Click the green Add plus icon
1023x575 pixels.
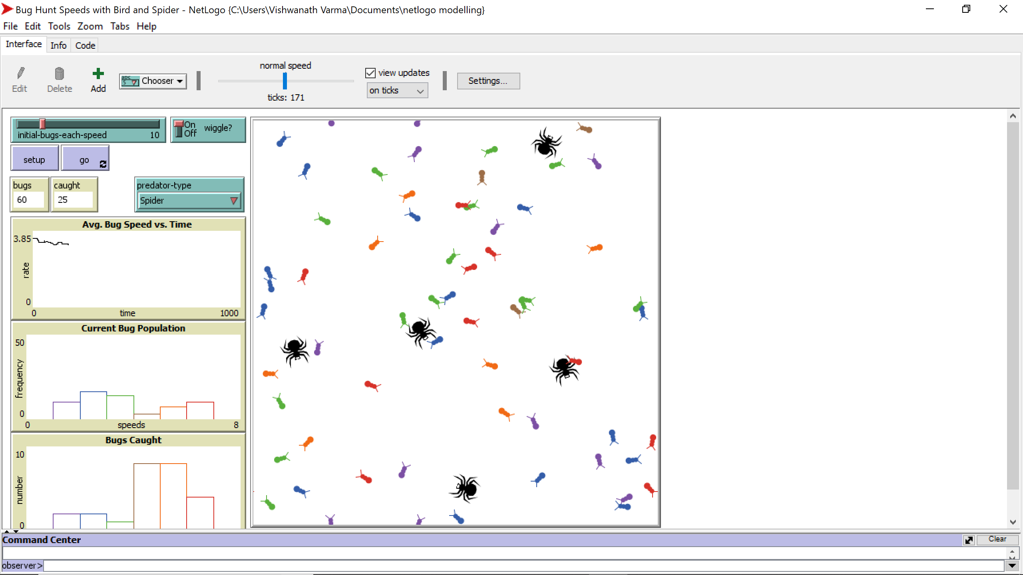click(98, 73)
